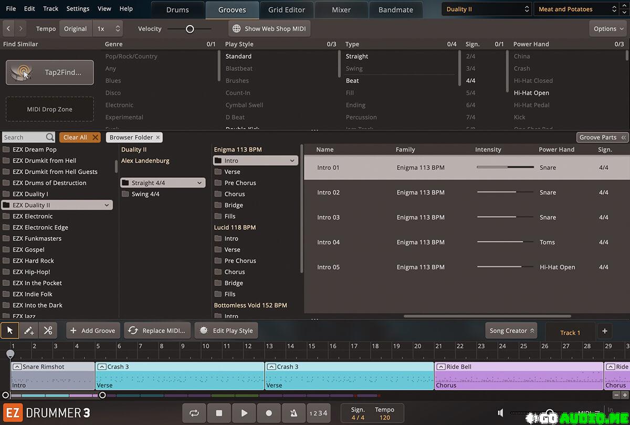
Task: Start playback with Play button
Action: [x=244, y=413]
